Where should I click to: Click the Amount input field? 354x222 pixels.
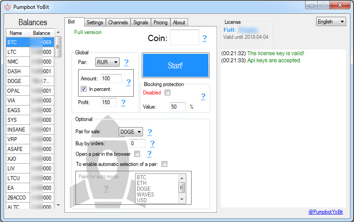click(111, 79)
